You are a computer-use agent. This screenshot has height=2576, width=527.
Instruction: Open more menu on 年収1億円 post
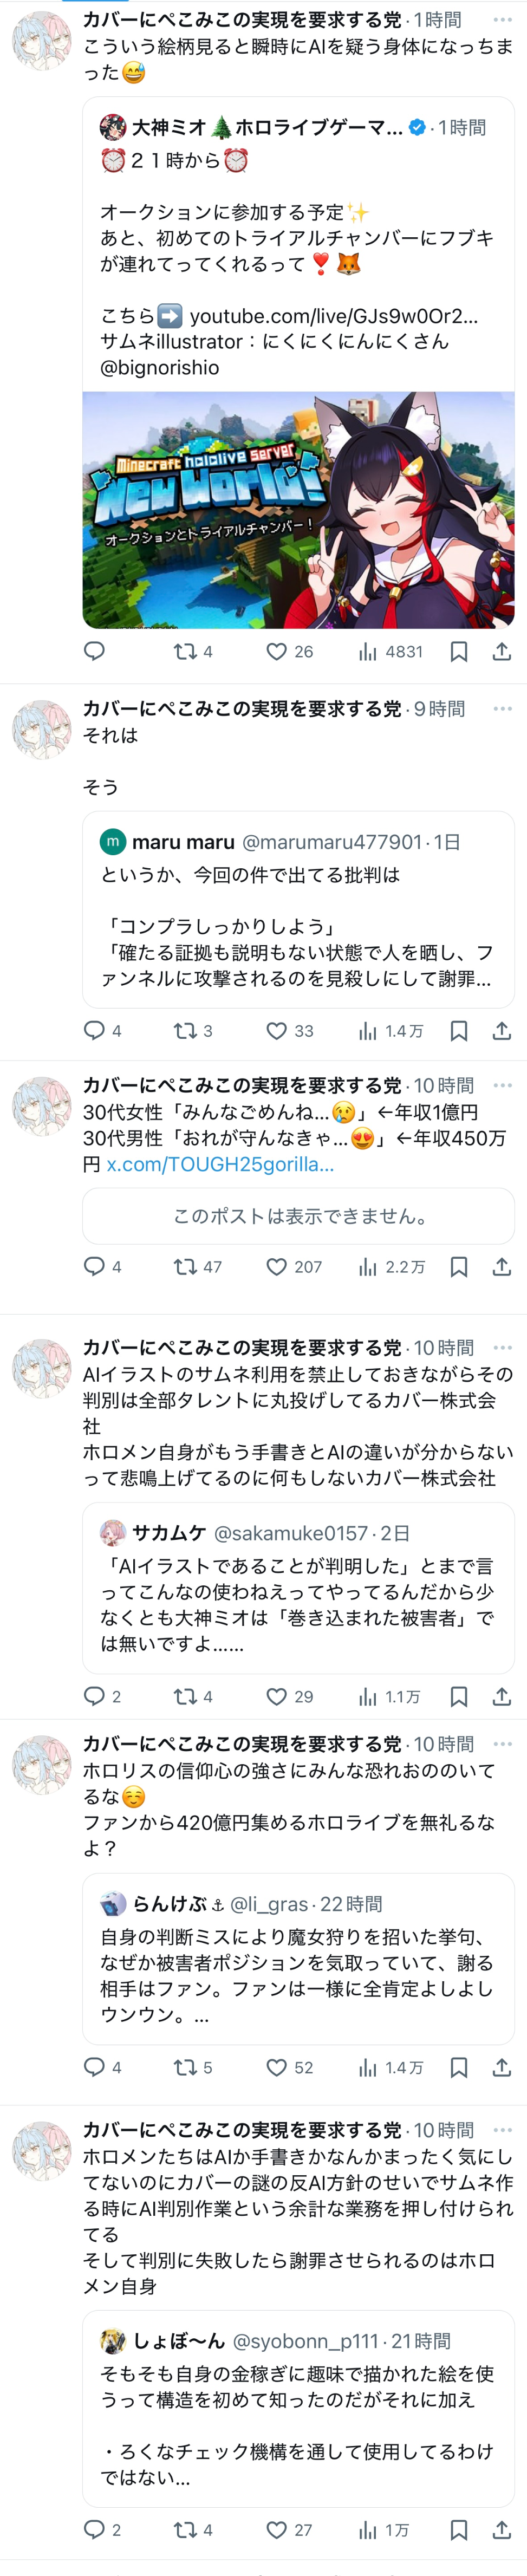pos(502,1085)
